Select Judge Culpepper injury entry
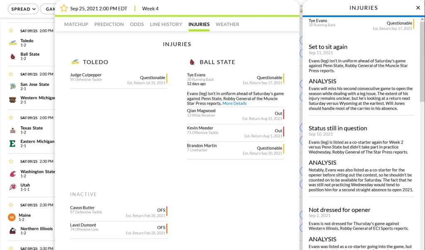Screen dimensions: 425x250 (x=119, y=79)
